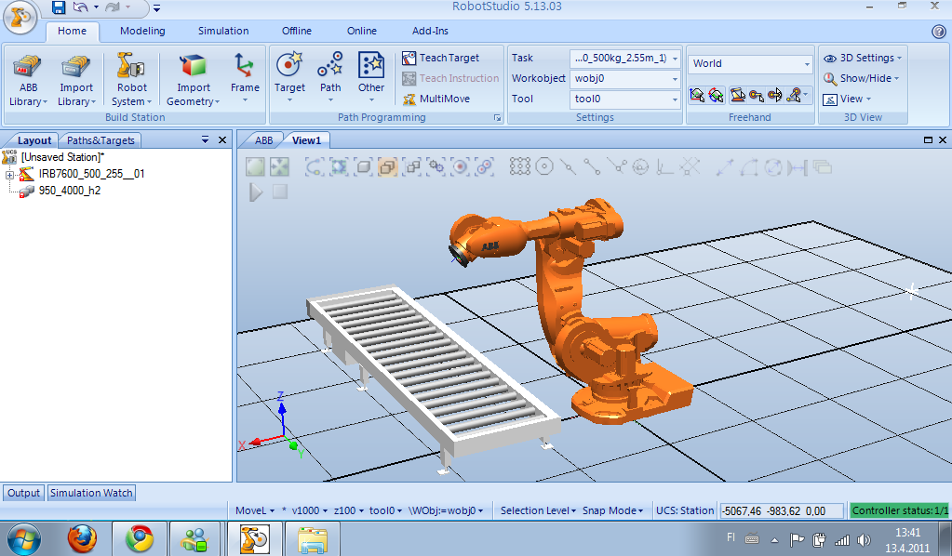Open the Output tab at bottom

point(23,493)
